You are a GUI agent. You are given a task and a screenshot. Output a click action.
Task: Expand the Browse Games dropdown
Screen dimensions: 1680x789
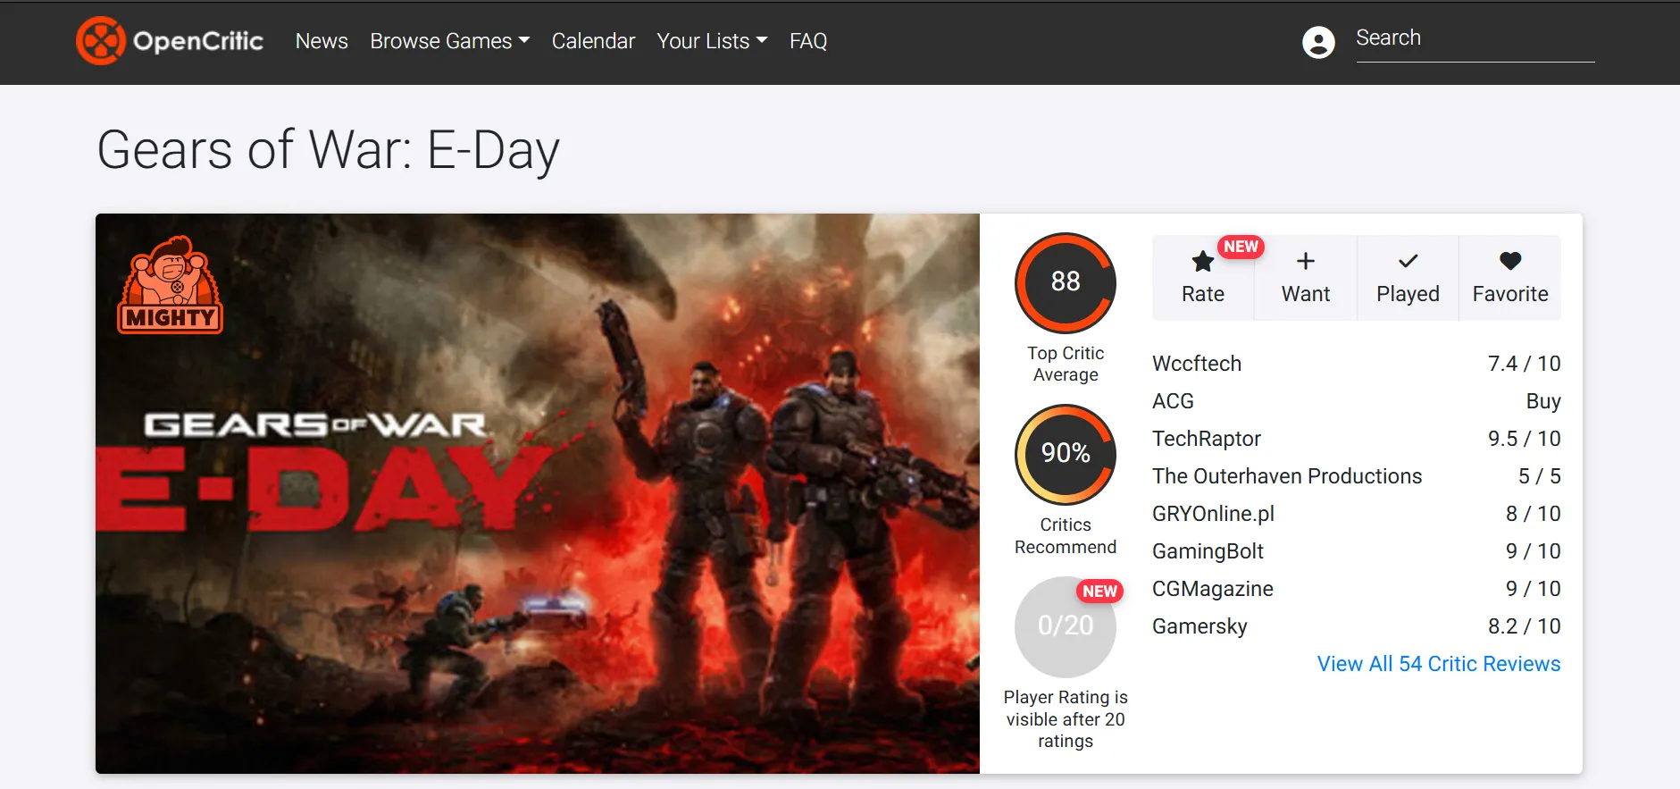[x=450, y=41]
